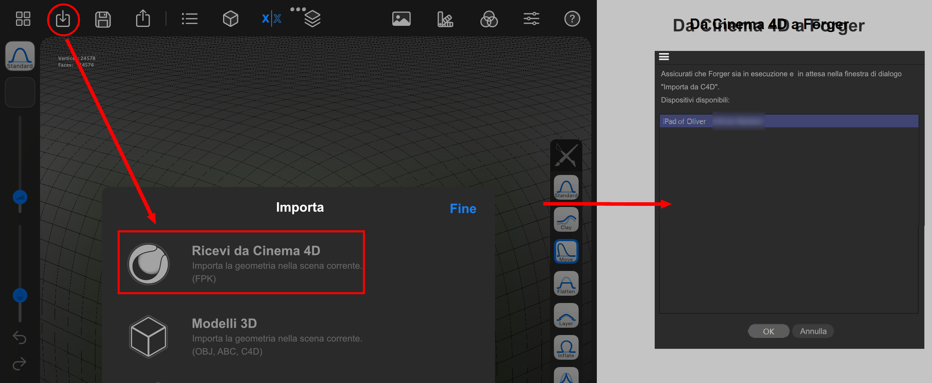Viewport: 932px width, 383px height.
Task: Open the help question mark icon
Action: [x=572, y=19]
